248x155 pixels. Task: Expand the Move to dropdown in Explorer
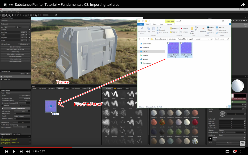point(178,28)
